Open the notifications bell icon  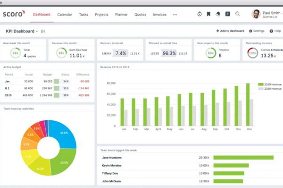point(218,14)
